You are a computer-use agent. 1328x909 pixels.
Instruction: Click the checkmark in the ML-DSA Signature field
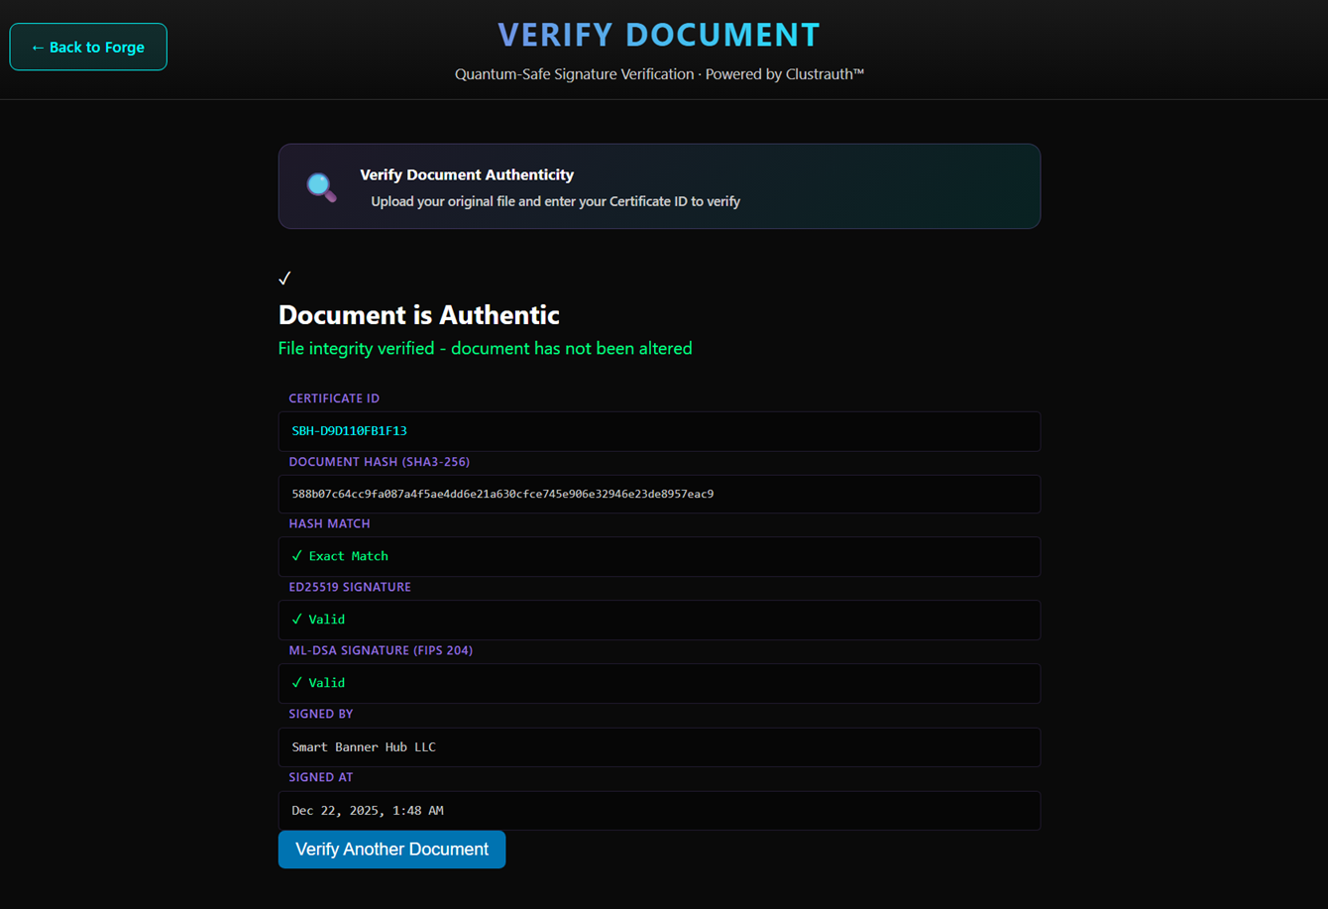pos(297,683)
